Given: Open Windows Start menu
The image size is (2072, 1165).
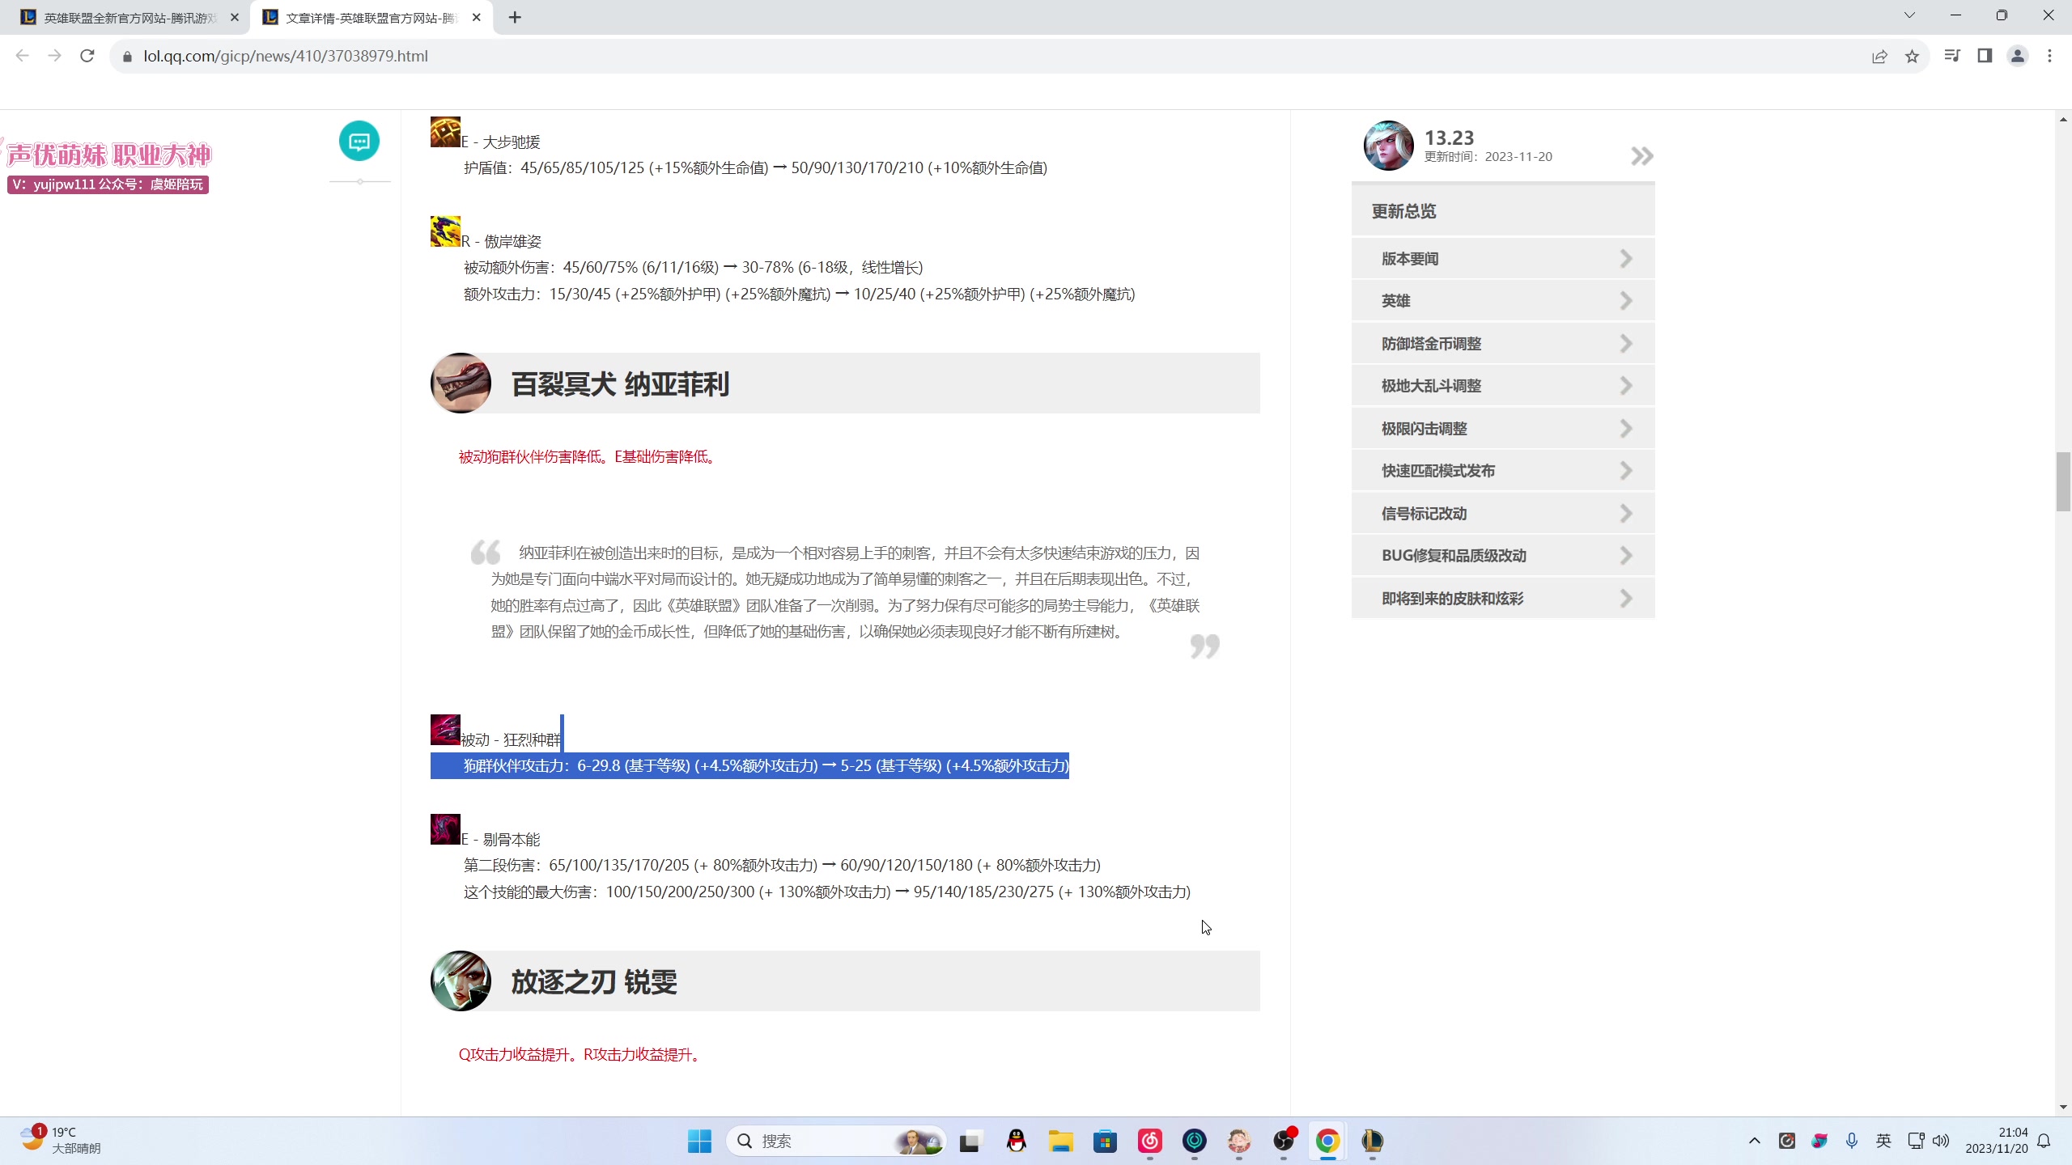Looking at the screenshot, I should coord(699,1141).
